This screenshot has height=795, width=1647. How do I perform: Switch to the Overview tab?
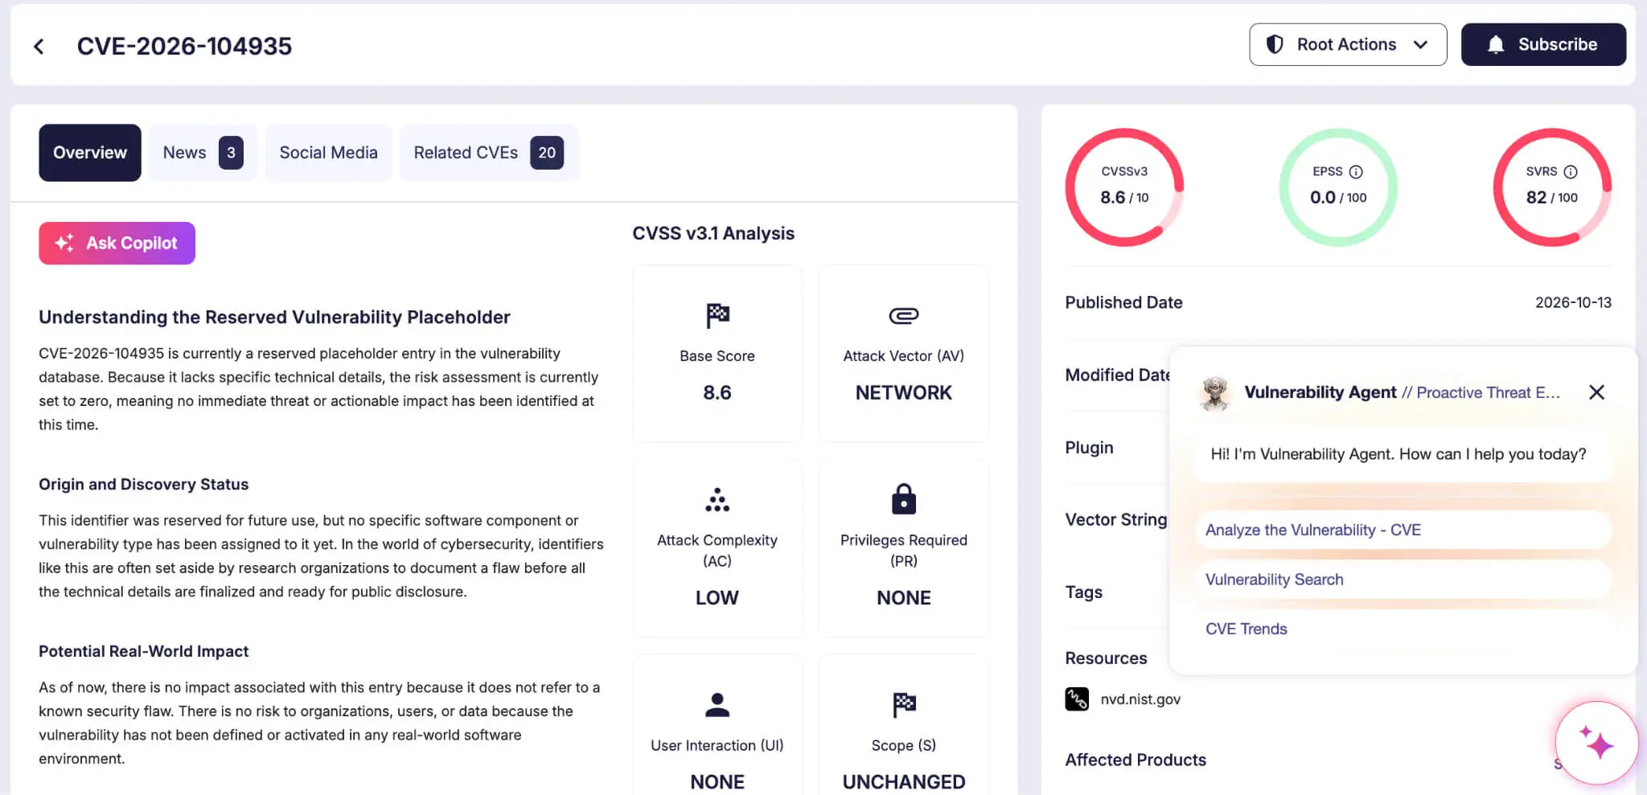click(x=90, y=153)
